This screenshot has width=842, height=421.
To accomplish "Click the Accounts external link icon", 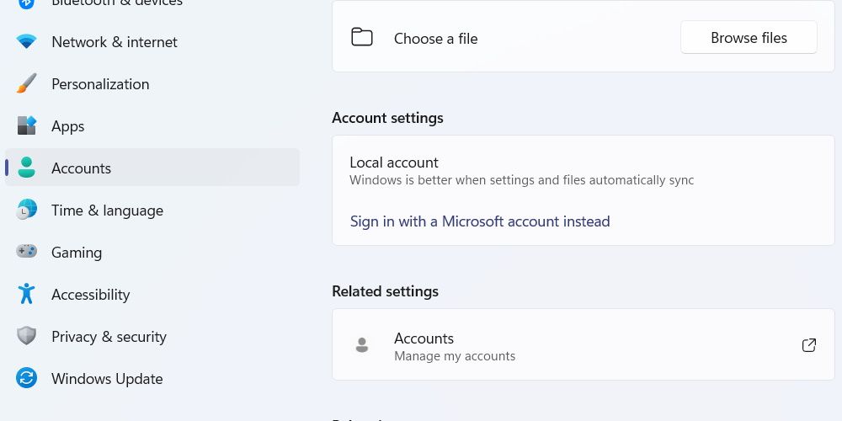I will pos(809,345).
